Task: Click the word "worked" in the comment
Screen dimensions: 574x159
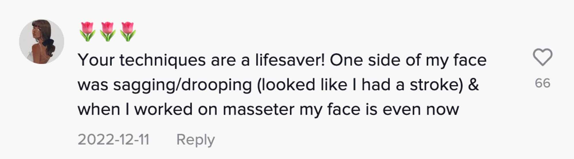Action: 163,110
